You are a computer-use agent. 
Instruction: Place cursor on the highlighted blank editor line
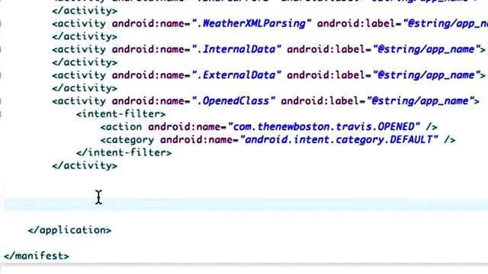tap(246, 205)
